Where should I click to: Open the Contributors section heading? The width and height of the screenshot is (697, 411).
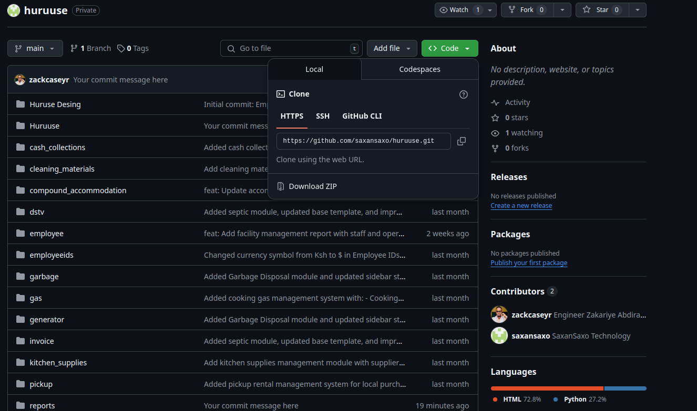pyautogui.click(x=518, y=291)
